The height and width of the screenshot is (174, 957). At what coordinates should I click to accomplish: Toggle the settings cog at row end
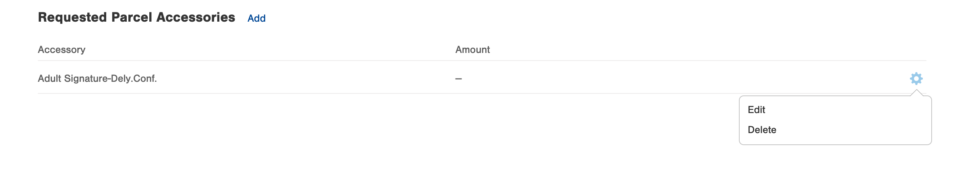pyautogui.click(x=916, y=79)
